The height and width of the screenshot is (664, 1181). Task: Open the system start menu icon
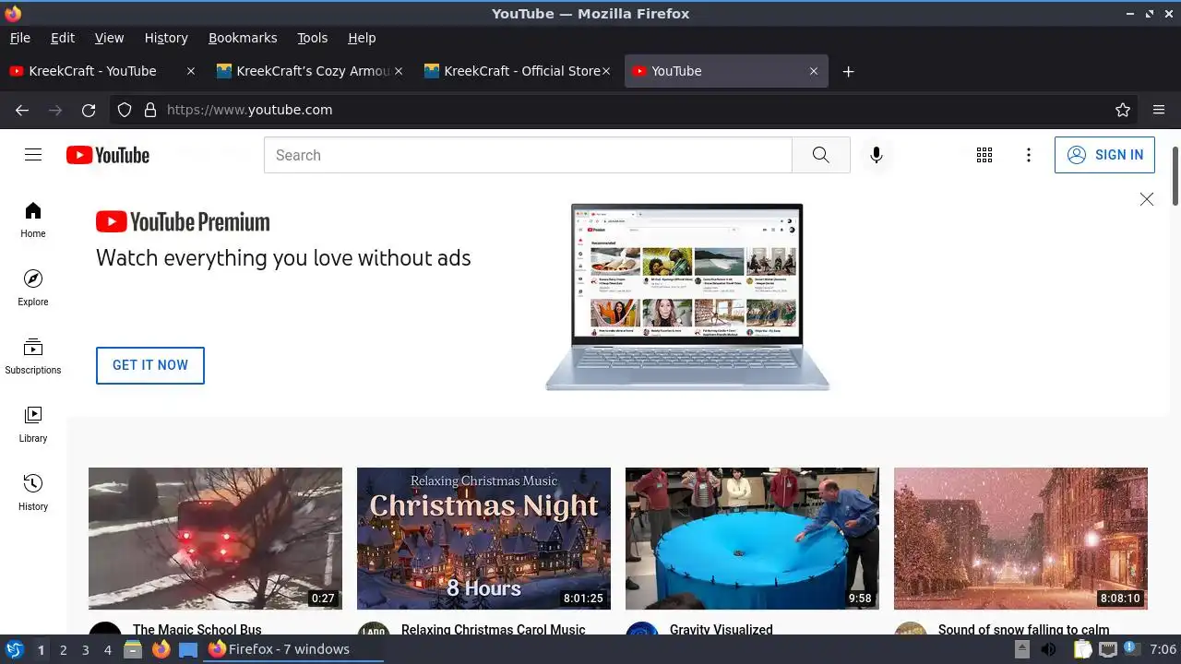(14, 649)
